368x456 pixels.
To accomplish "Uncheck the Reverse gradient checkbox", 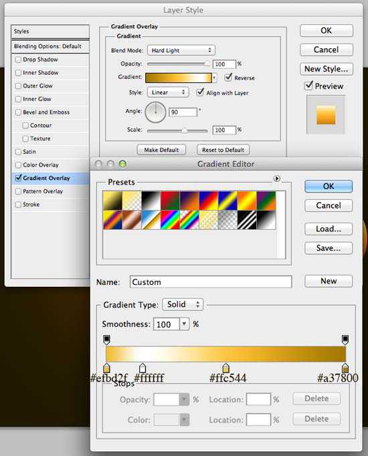I will tap(229, 78).
